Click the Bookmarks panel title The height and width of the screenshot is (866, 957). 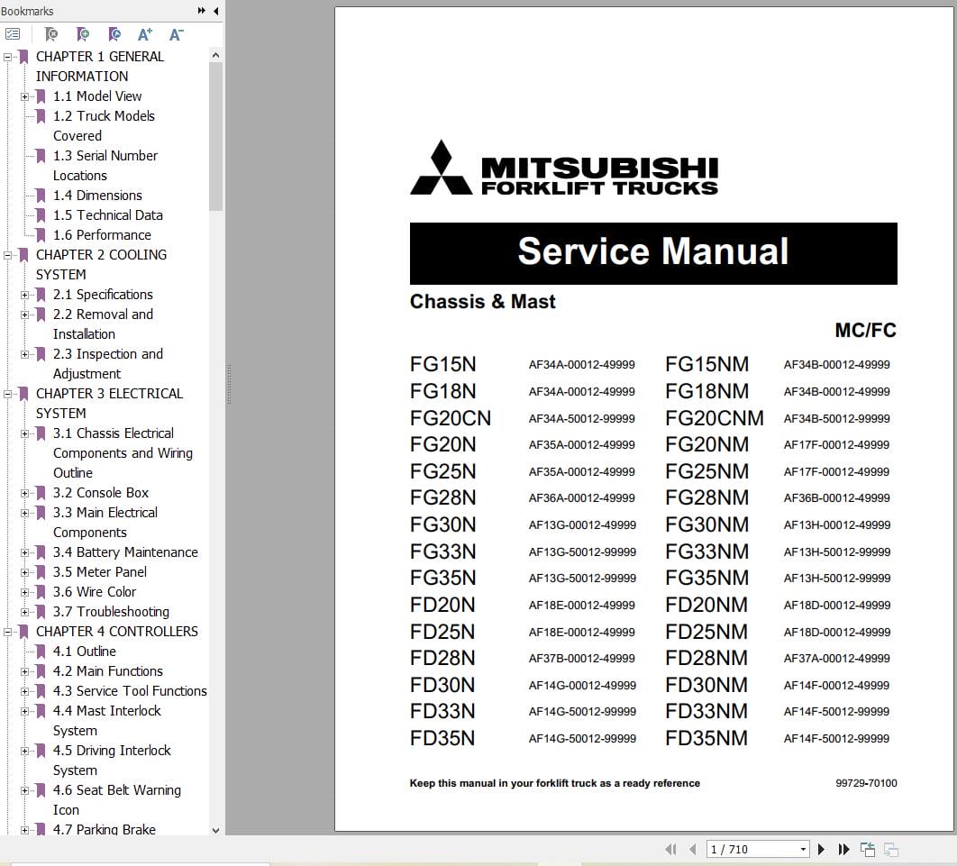pos(27,11)
